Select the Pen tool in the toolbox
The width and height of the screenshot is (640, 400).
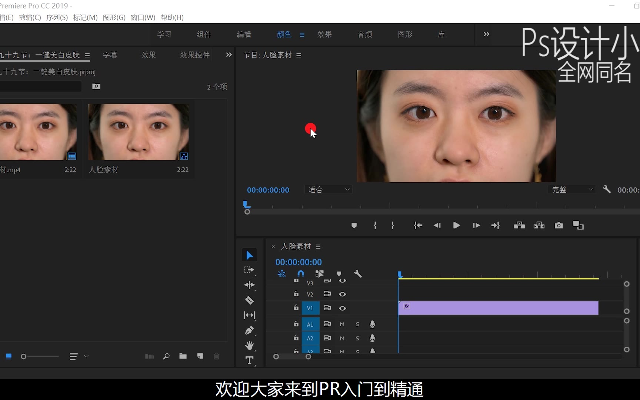point(249,330)
